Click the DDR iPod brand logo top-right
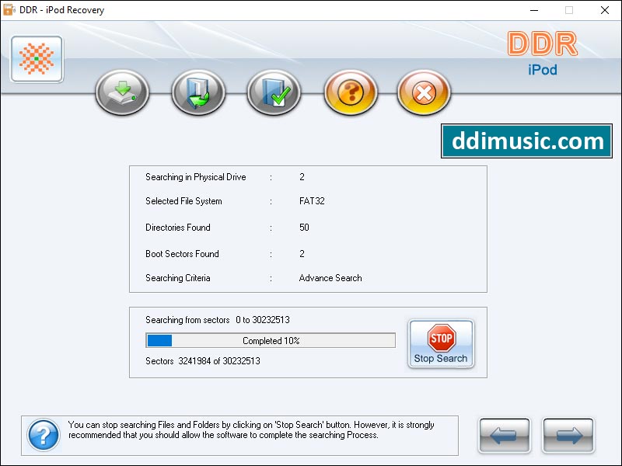The width and height of the screenshot is (622, 466). pos(540,55)
